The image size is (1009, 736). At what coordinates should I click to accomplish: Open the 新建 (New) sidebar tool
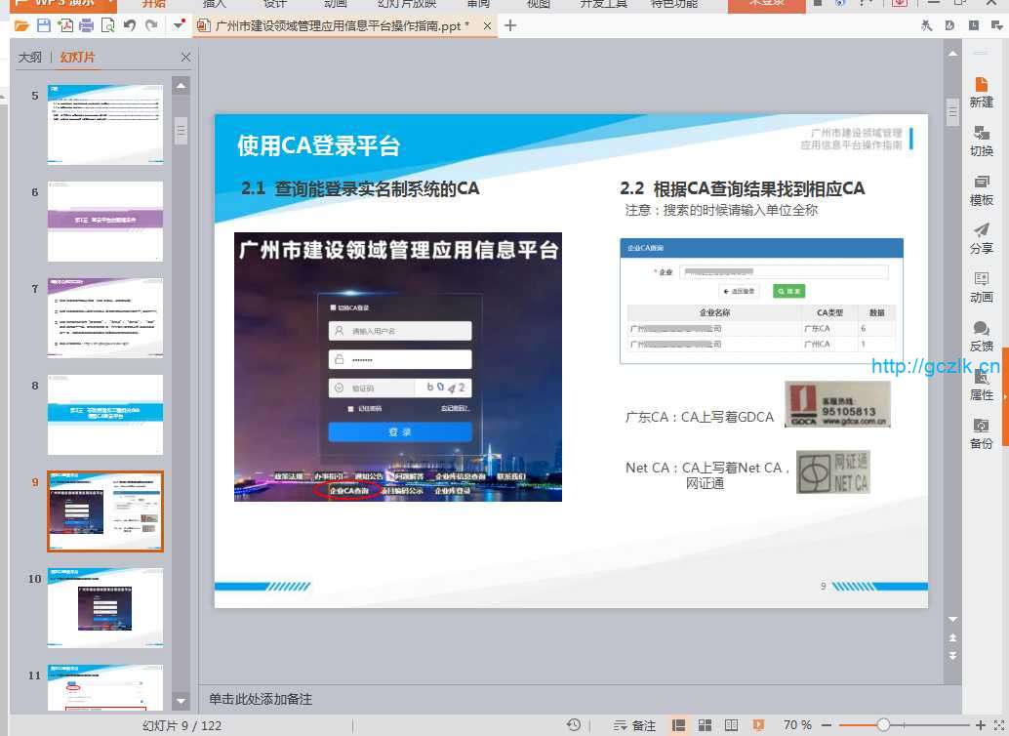click(981, 93)
